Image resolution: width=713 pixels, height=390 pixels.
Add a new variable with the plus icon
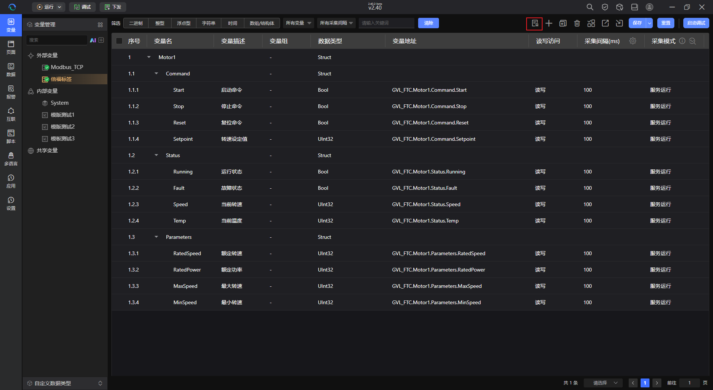click(x=549, y=23)
